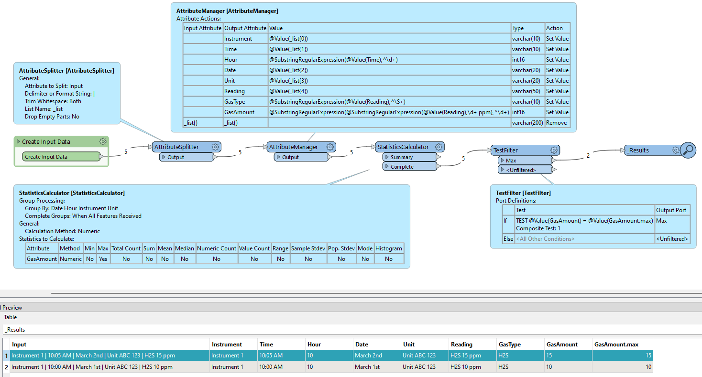The image size is (702, 377).
Task: Open AttributeSplitter transformer gear parameters
Action: (215, 147)
